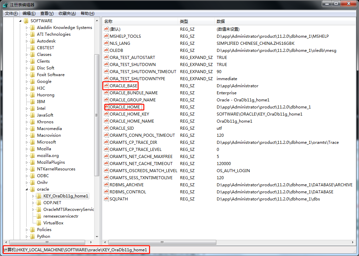
Task: Click ab icon of ORA_TEST_AUTOSTART
Action: pyautogui.click(x=106, y=57)
